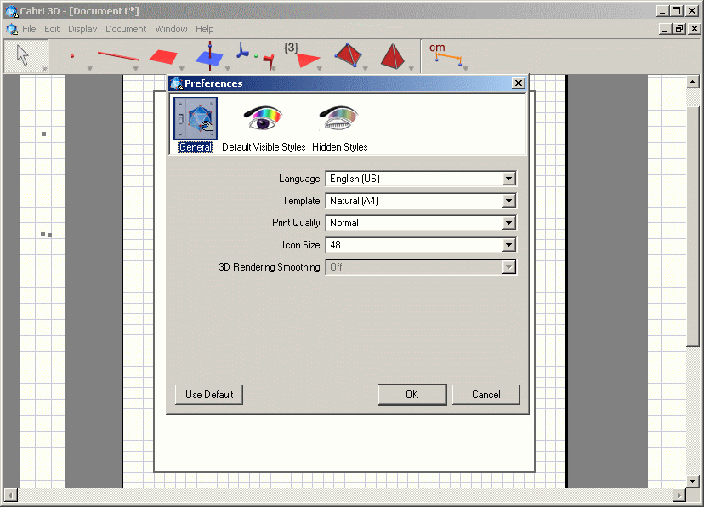Open the Document menu
Viewport: 704px width, 507px height.
pyautogui.click(x=126, y=28)
